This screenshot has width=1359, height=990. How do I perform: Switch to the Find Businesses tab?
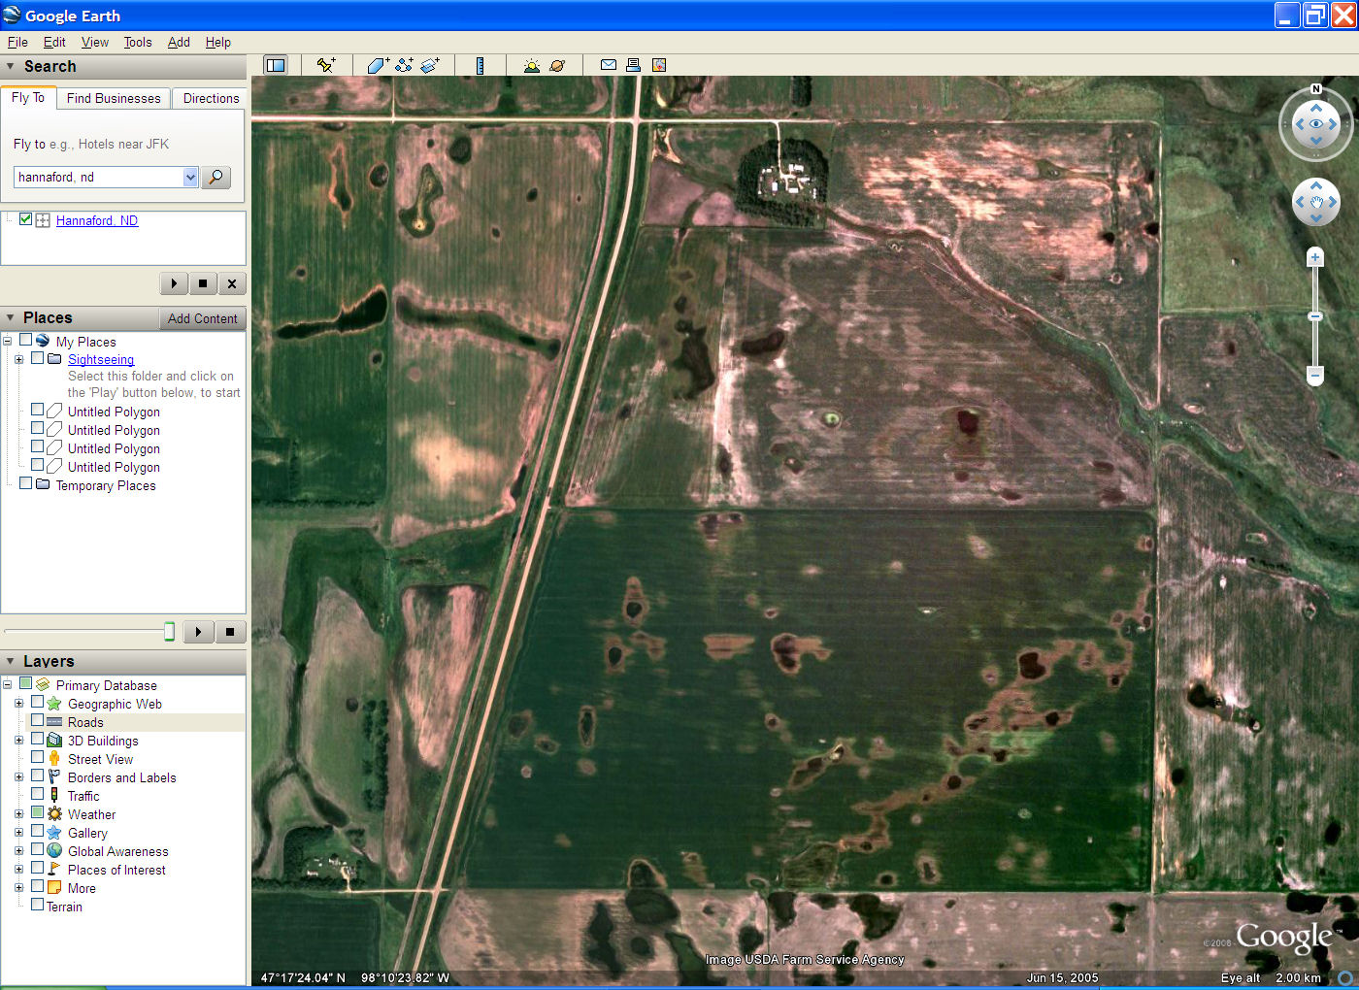tap(114, 98)
